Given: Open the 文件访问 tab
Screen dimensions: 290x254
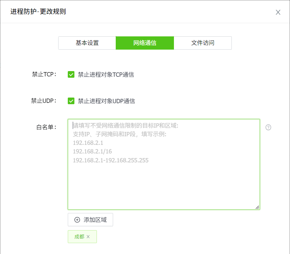Looking at the screenshot, I should pos(203,43).
